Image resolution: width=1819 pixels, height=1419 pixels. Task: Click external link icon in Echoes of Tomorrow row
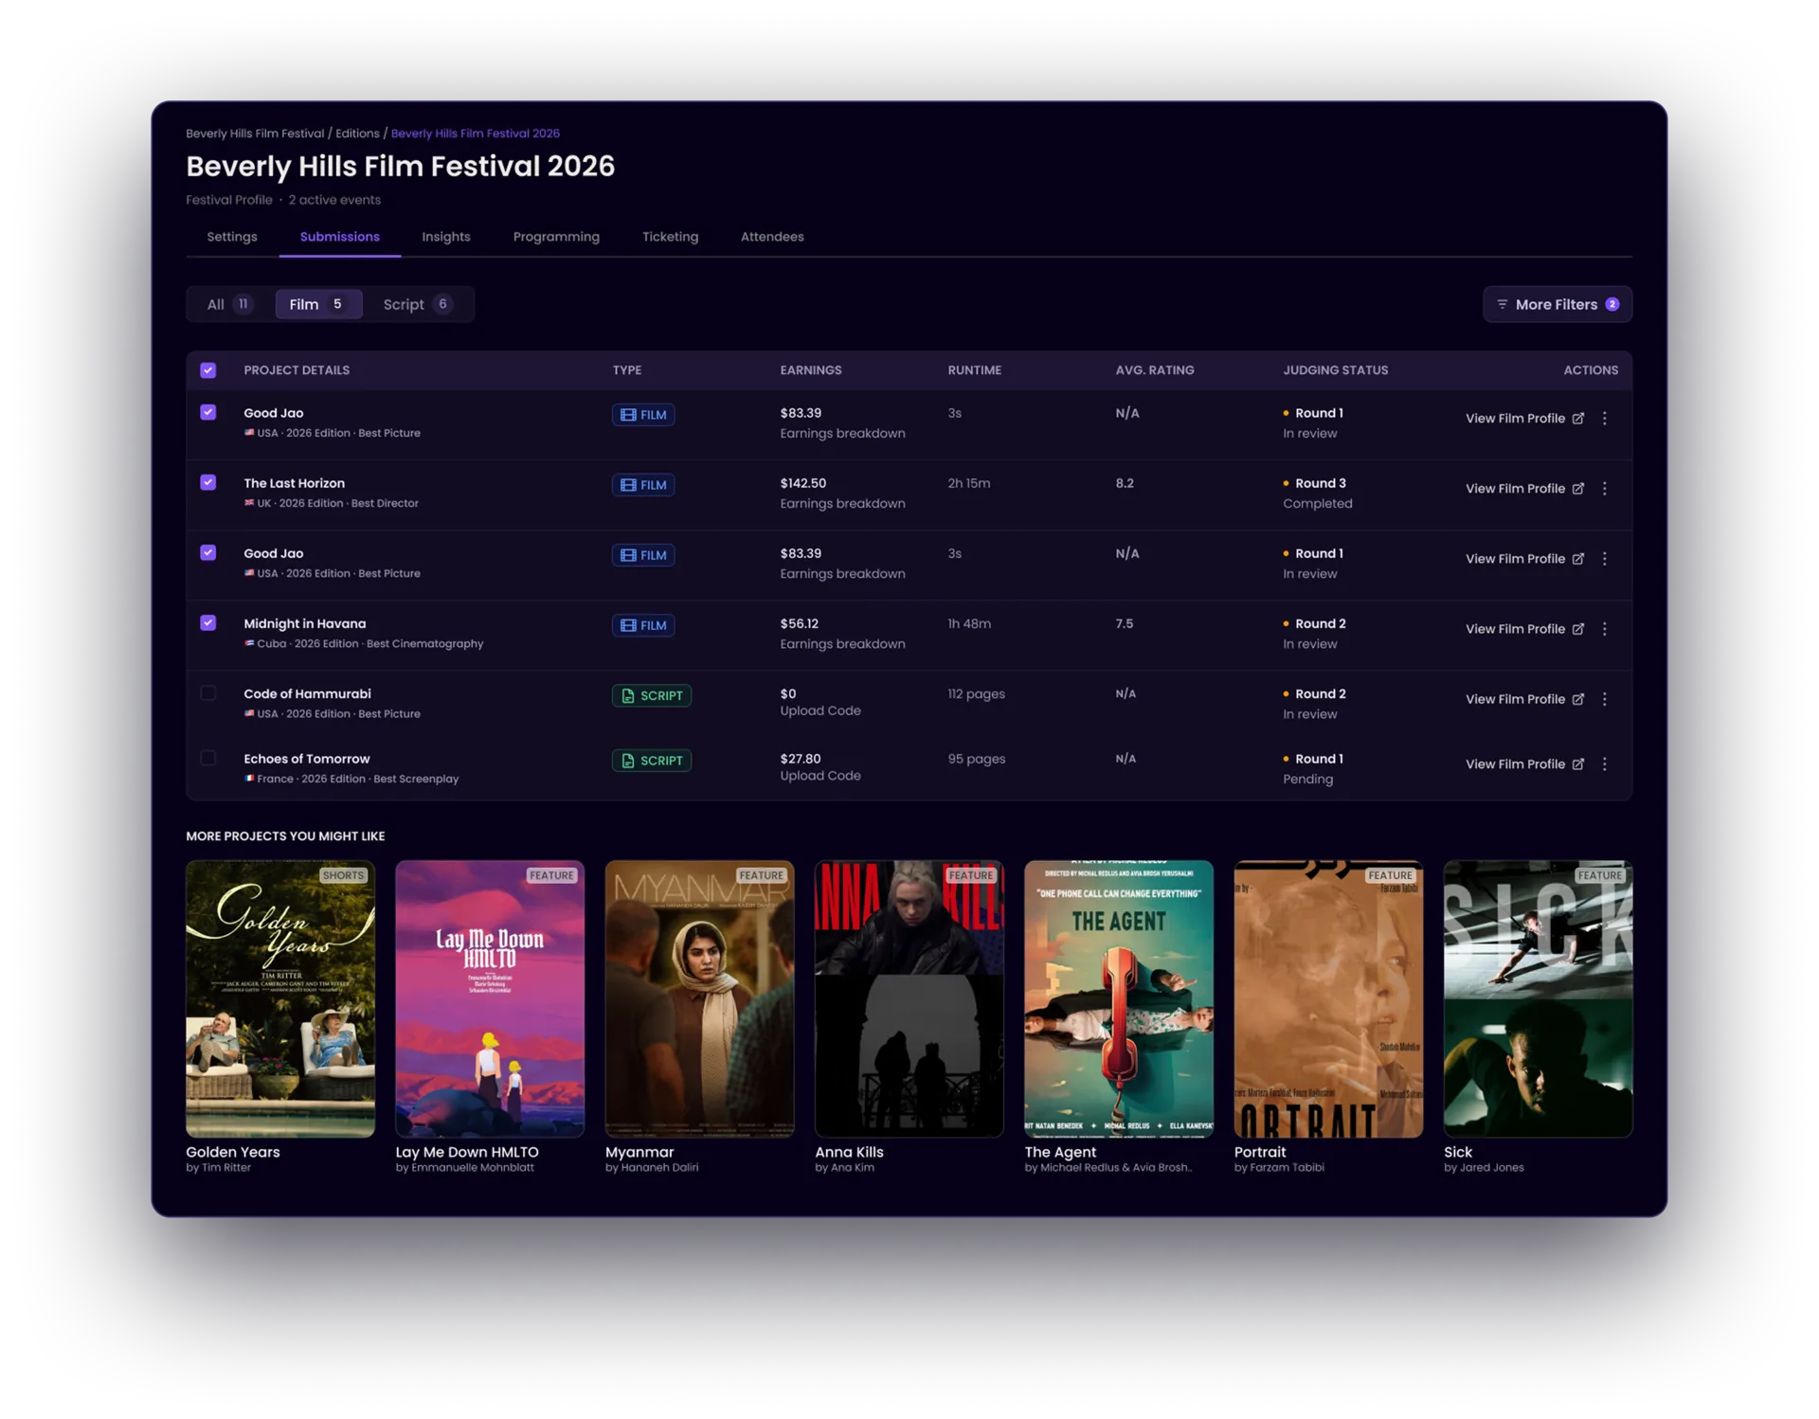1577,764
